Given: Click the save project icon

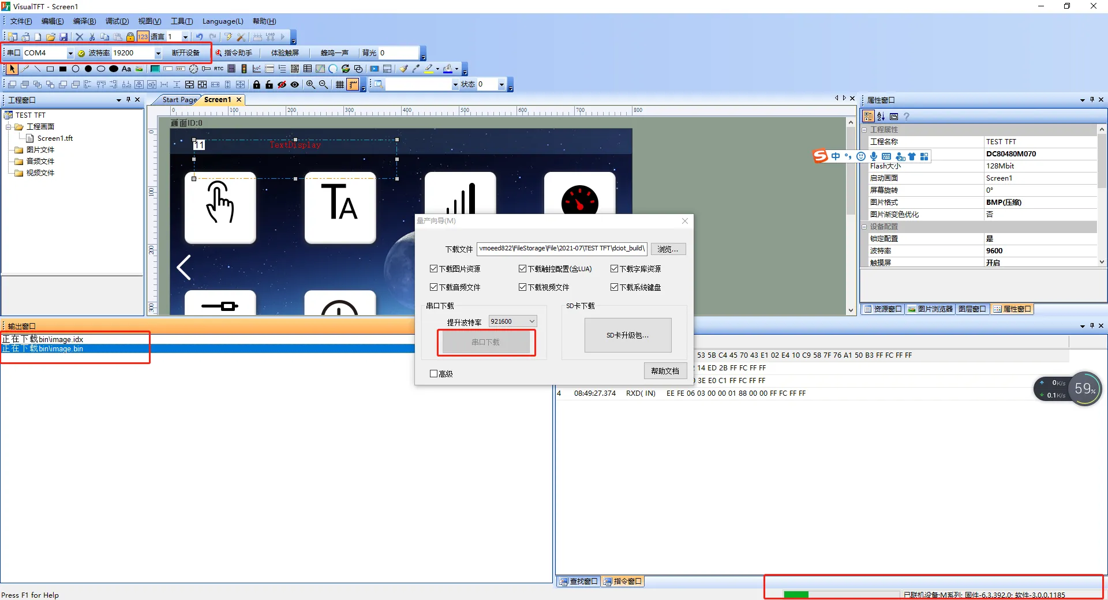Looking at the screenshot, I should pos(63,37).
